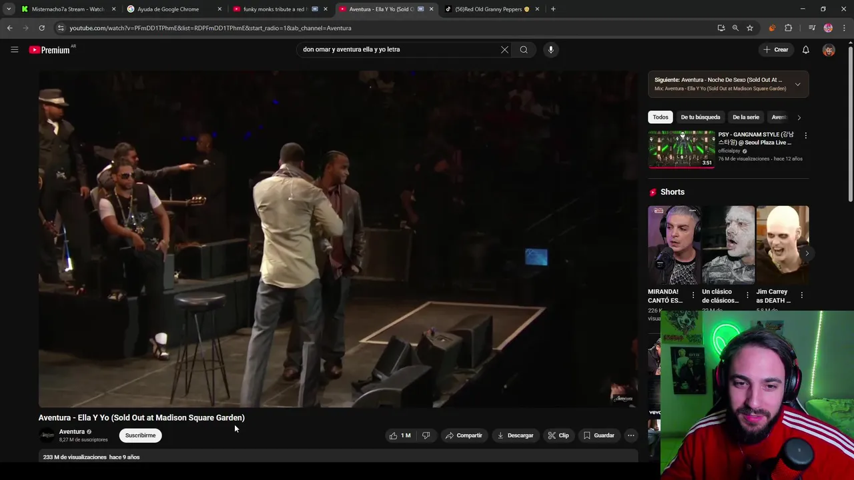This screenshot has width=854, height=480.
Task: Open PSY Gangnam Style video thumbnail
Action: 681,149
